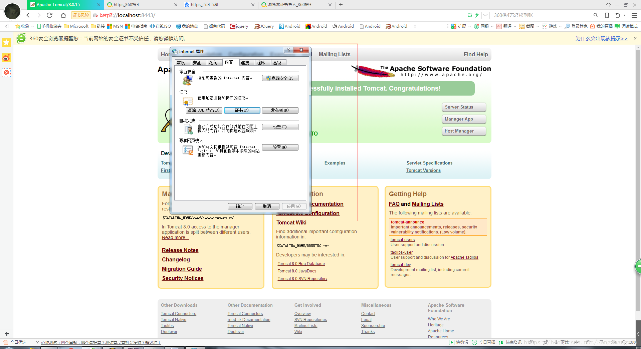This screenshot has width=641, height=349.
Task: Open the browser home page icon
Action: 63,15
